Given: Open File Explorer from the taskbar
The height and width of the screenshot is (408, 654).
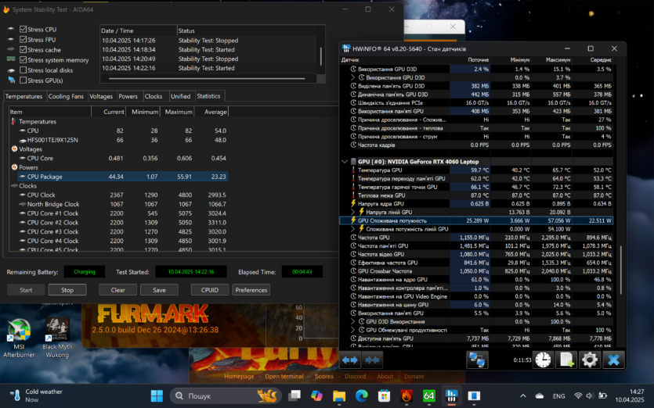Looking at the screenshot, I should pyautogui.click(x=339, y=396).
